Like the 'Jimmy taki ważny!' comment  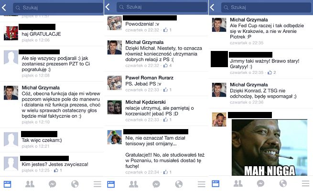point(270,72)
